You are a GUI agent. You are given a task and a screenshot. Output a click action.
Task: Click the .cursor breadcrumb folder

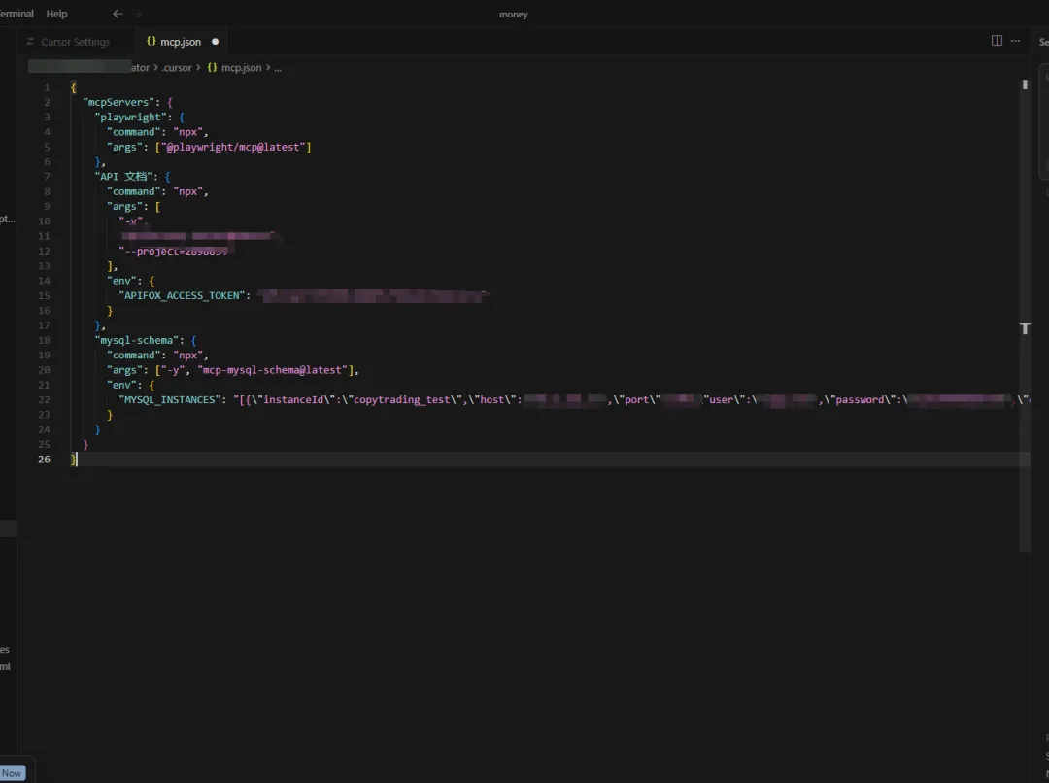coord(177,68)
